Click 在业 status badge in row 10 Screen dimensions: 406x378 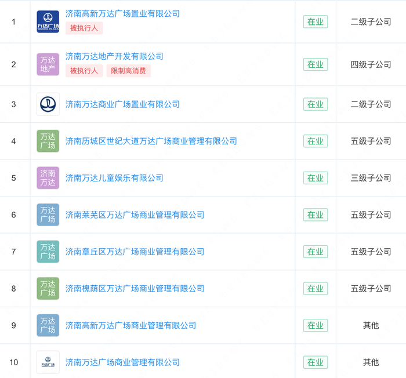[316, 362]
